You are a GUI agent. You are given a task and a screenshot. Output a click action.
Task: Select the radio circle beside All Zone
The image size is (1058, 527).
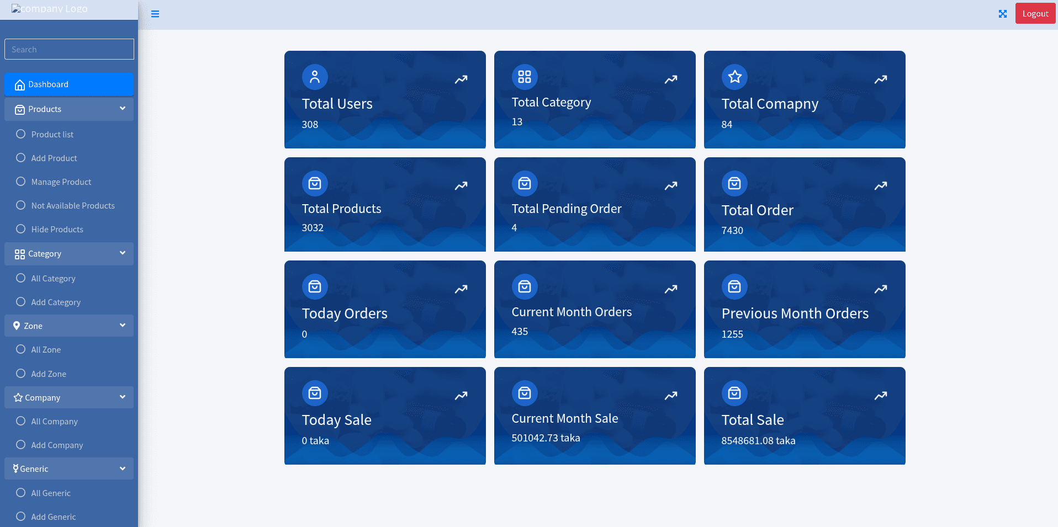pyautogui.click(x=20, y=349)
